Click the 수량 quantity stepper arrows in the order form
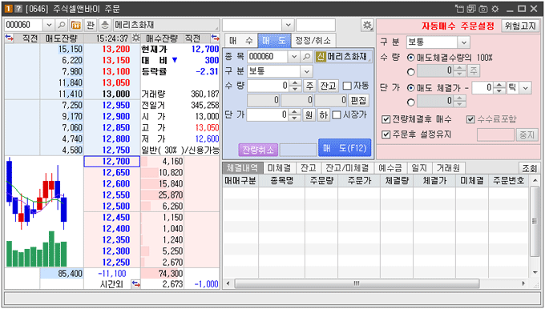Viewport: 545px width, 309px height. point(296,86)
